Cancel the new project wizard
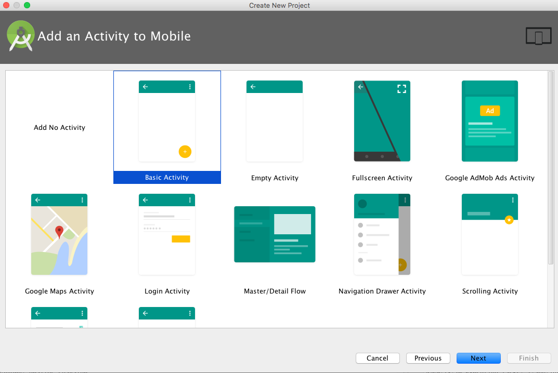The width and height of the screenshot is (558, 373). tap(378, 358)
